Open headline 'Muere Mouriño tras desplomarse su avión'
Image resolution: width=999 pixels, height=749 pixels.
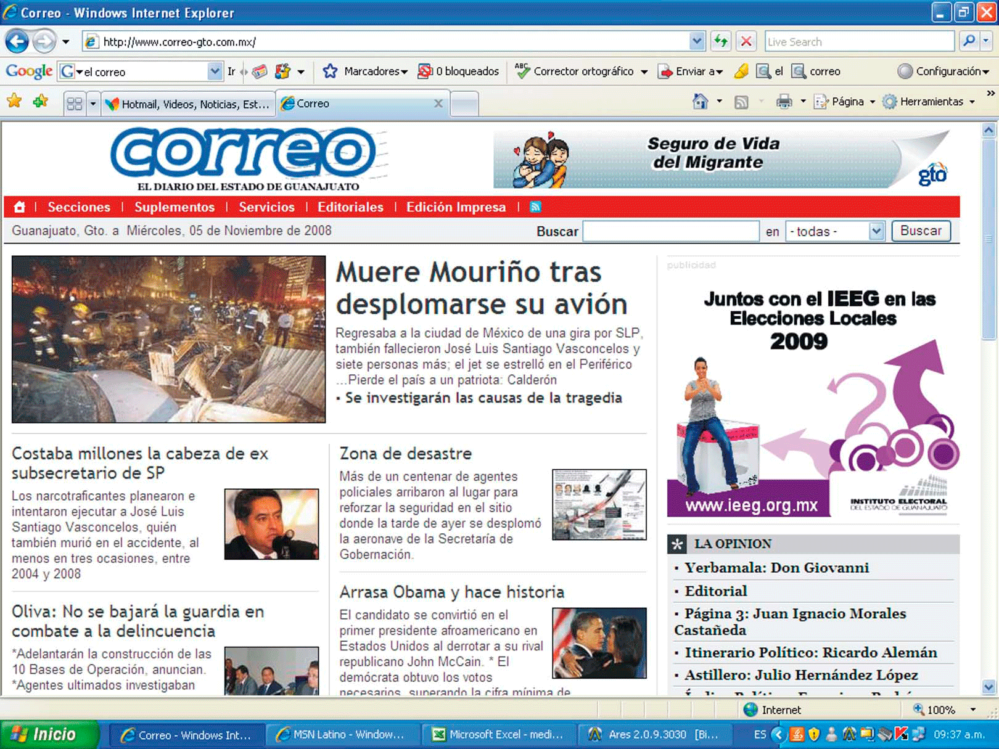click(x=482, y=288)
